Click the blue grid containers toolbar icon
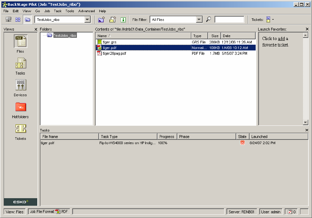The image size is (312, 218). point(18,19)
